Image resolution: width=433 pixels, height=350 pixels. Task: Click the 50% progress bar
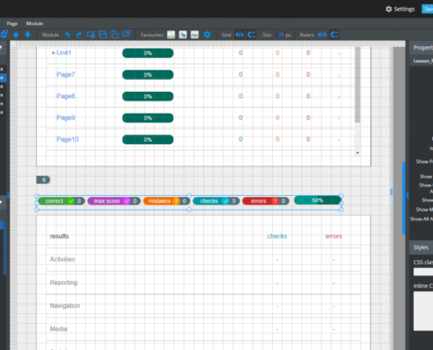[318, 200]
